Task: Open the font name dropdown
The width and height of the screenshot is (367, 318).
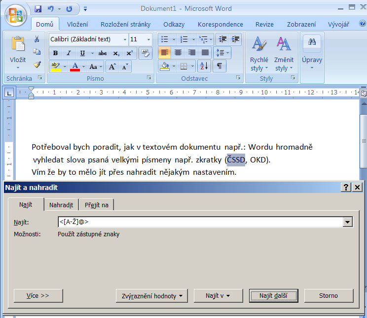Action: tap(125, 39)
